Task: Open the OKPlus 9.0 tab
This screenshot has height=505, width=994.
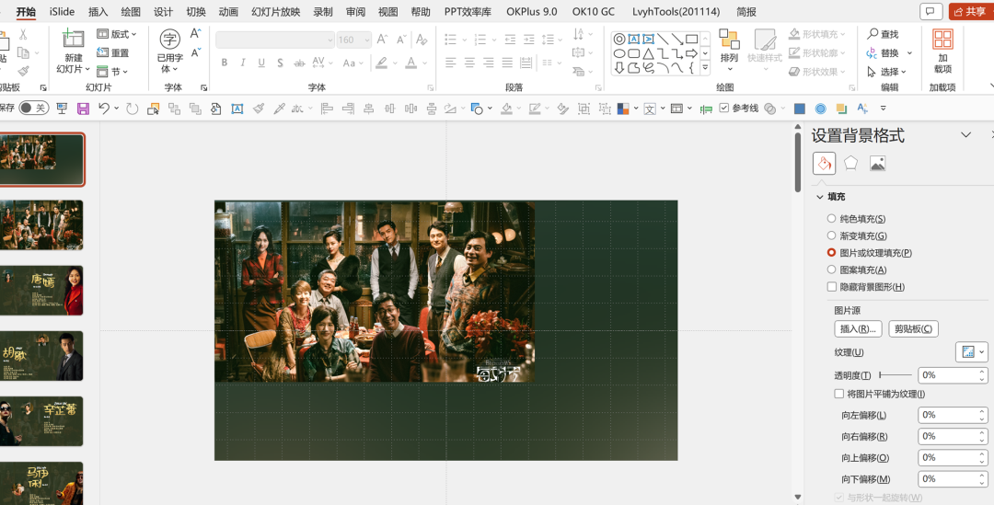Action: [x=532, y=11]
